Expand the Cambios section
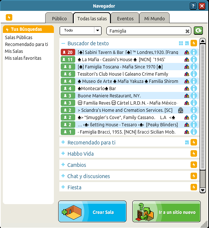 click(x=63, y=164)
